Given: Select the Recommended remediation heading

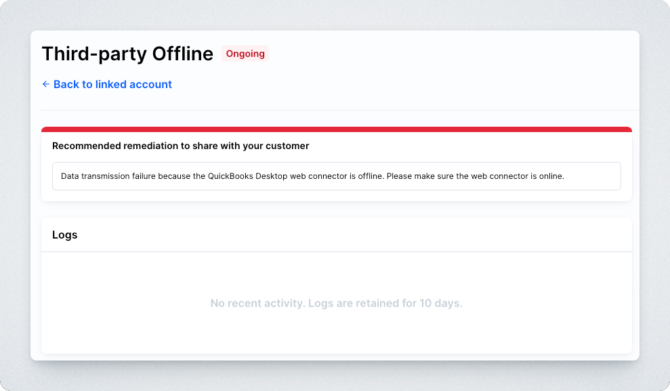Looking at the screenshot, I should pyautogui.click(x=180, y=146).
